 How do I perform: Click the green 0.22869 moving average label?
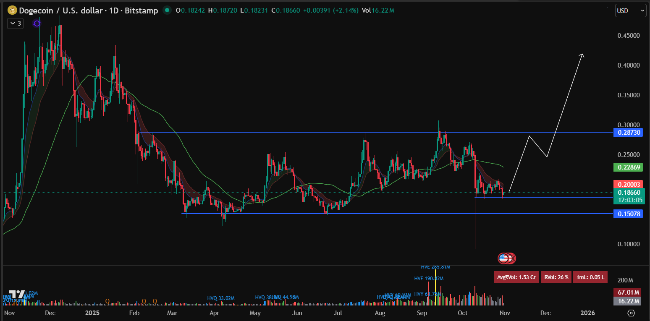click(x=628, y=167)
